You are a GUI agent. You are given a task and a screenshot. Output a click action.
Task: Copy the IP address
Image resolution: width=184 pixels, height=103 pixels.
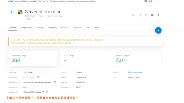pyautogui.click(x=38, y=77)
